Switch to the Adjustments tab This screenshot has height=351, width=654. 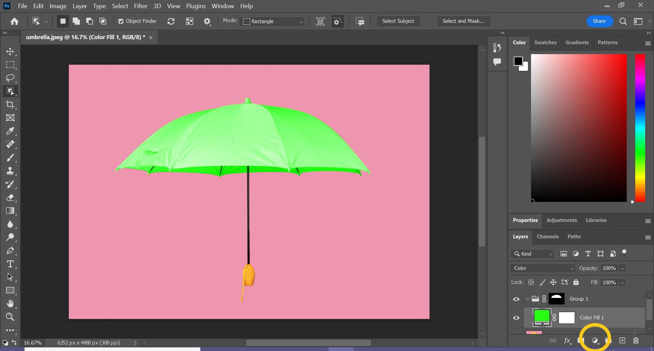click(x=562, y=220)
